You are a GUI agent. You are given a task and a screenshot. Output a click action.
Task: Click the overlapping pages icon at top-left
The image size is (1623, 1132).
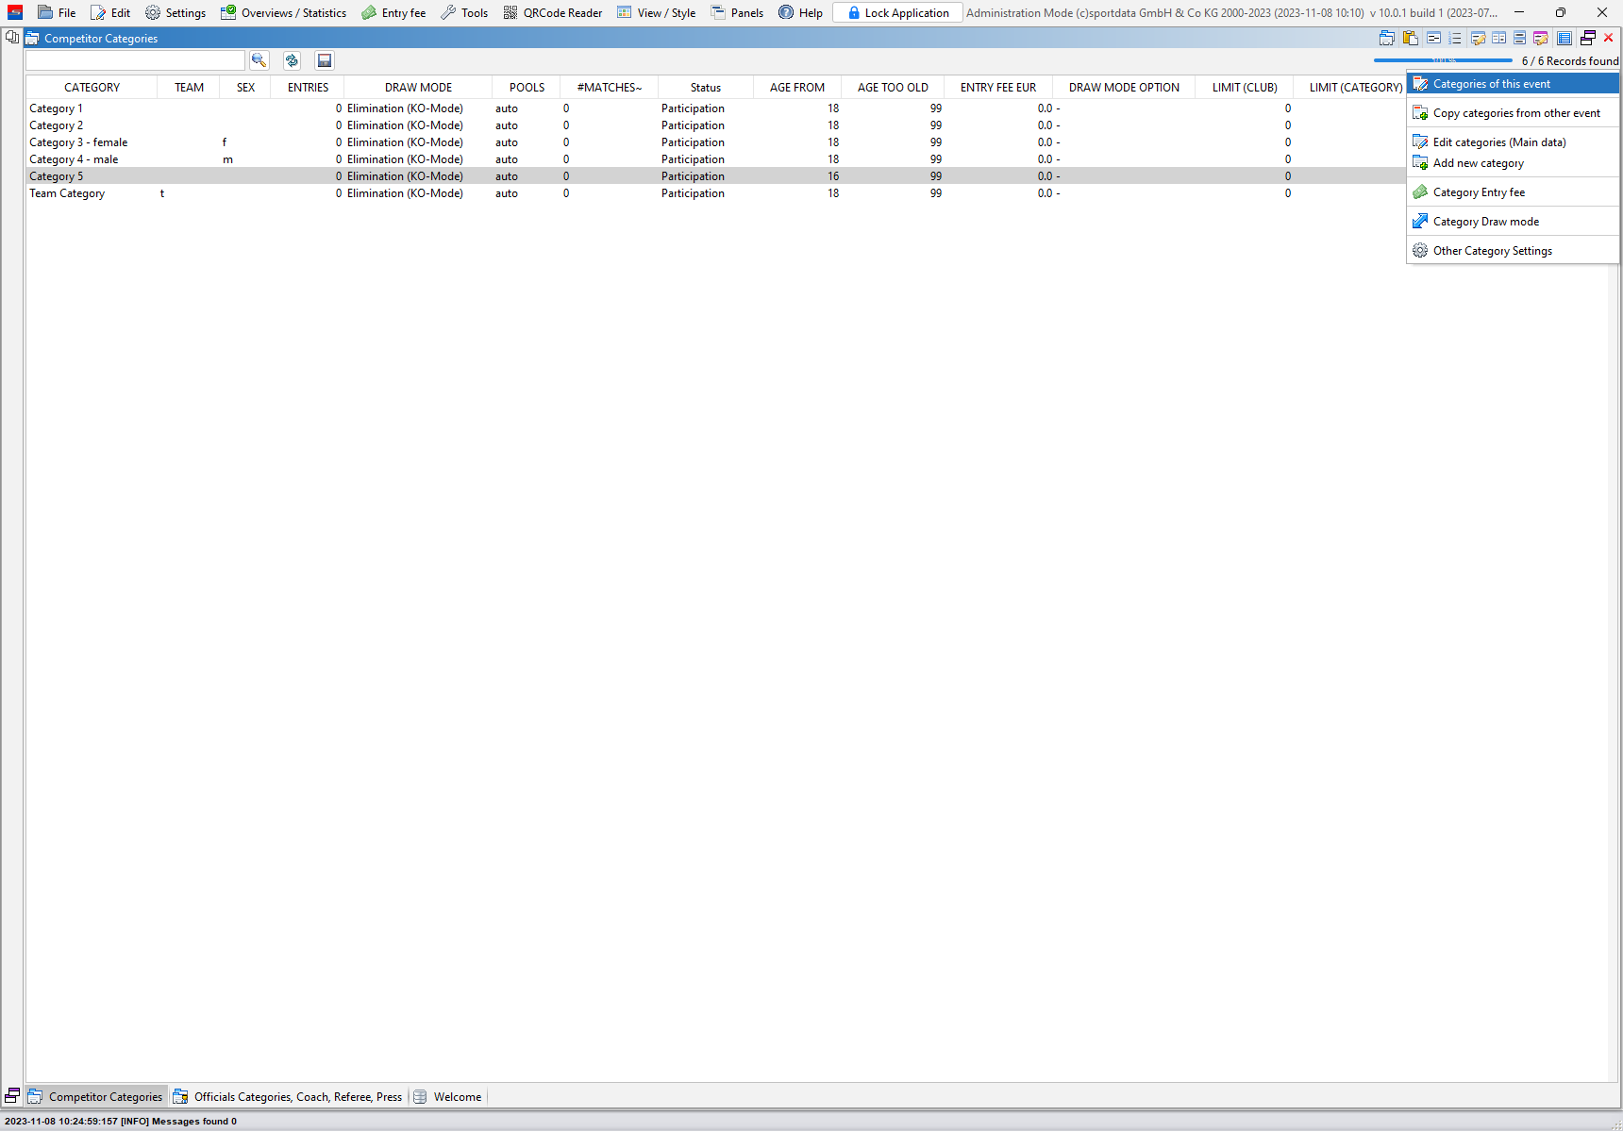point(12,38)
